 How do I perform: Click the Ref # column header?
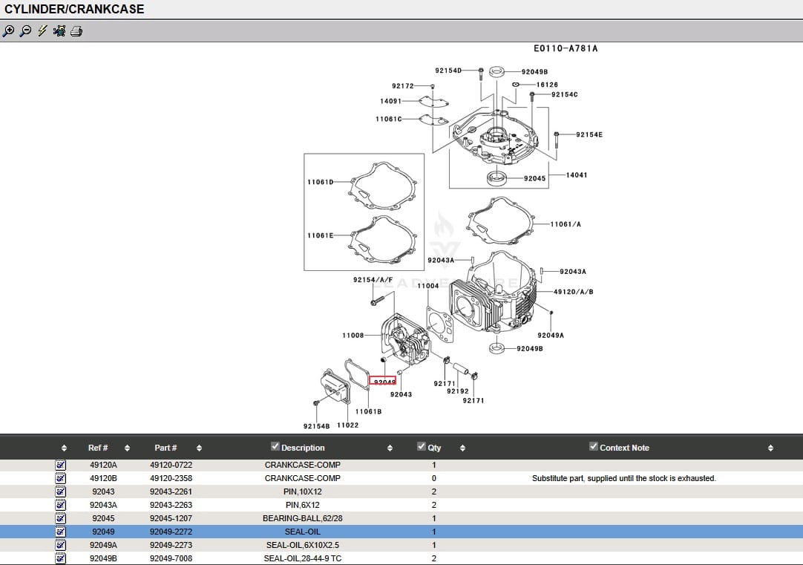(98, 448)
